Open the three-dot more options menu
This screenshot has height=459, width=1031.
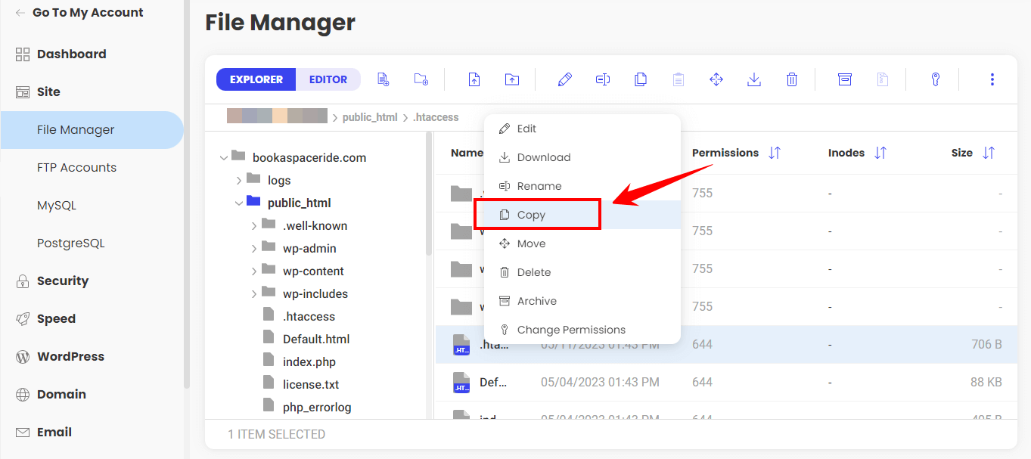click(x=992, y=79)
